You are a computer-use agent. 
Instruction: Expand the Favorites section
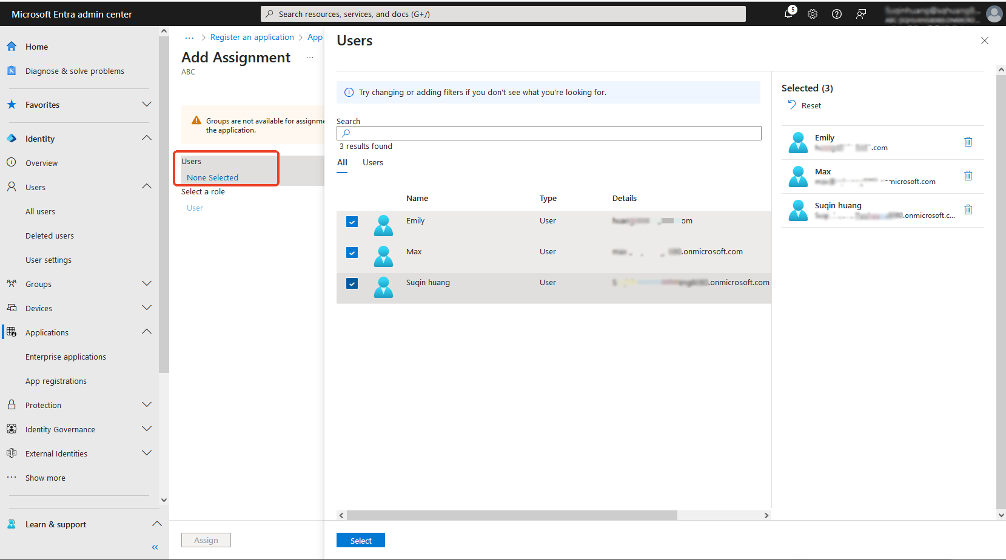(x=147, y=104)
